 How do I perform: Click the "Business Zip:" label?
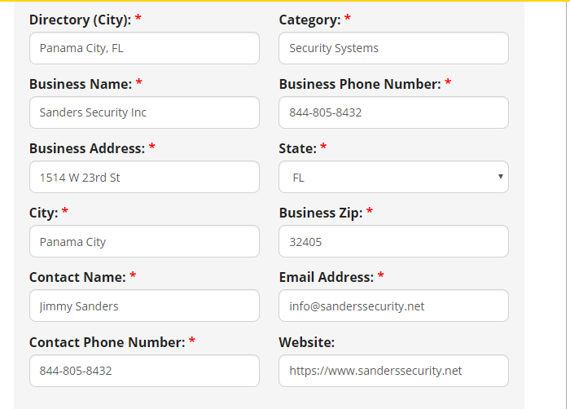tap(320, 213)
